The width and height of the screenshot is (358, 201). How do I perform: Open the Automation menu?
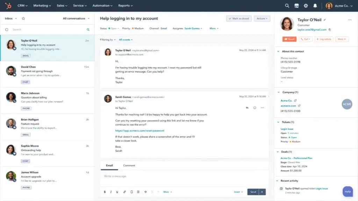point(102,6)
